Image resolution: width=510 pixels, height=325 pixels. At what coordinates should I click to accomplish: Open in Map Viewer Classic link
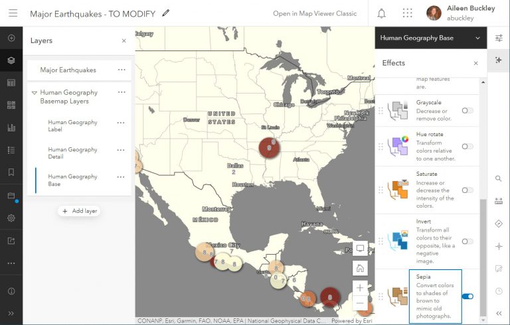pos(315,13)
